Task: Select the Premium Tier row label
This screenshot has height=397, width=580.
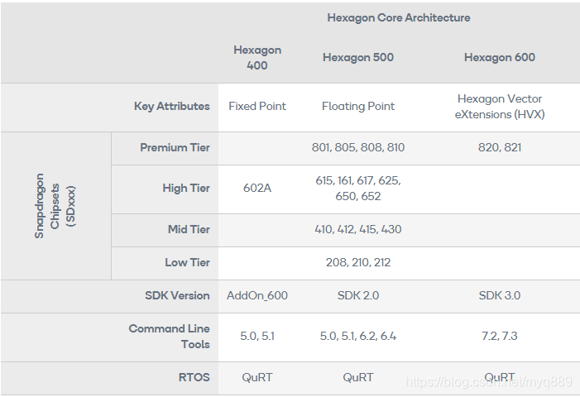Action: 175,147
